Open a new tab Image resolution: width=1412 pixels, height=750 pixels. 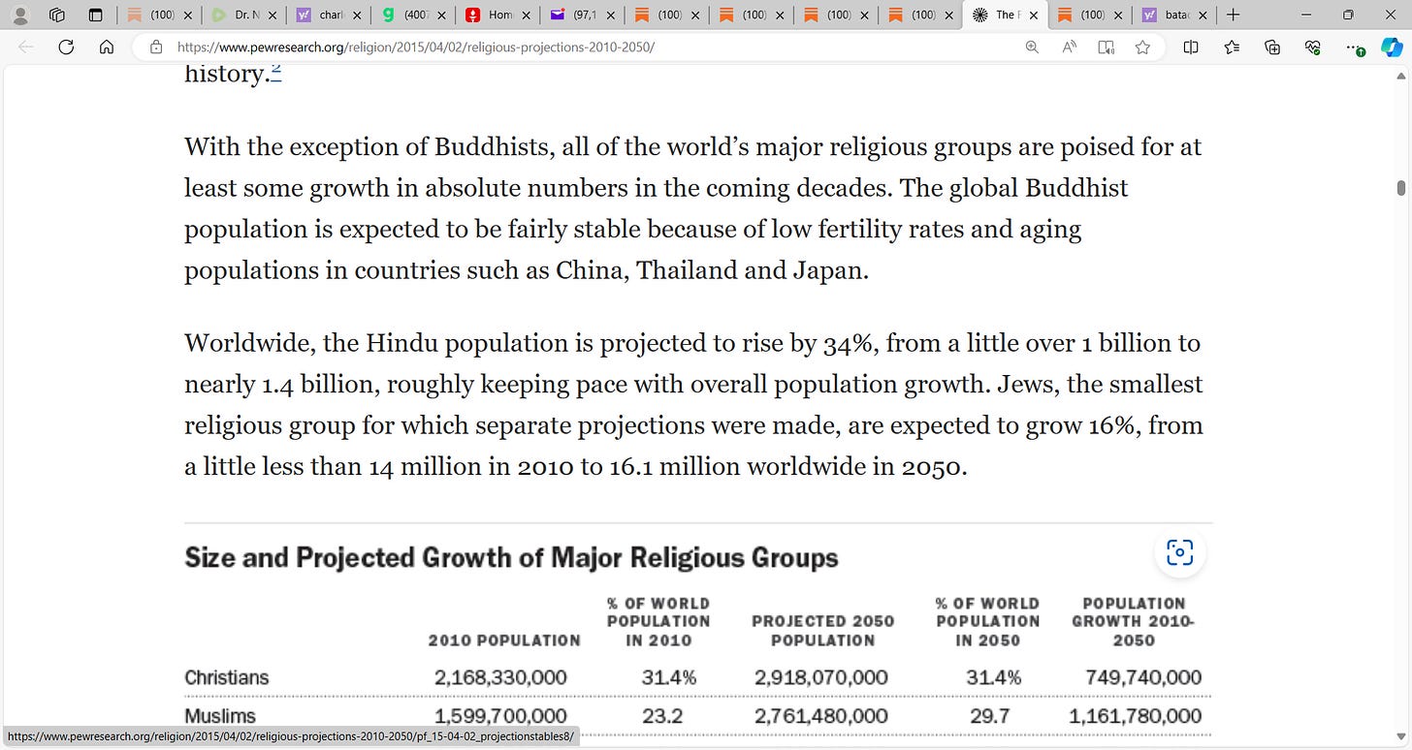click(x=1233, y=15)
